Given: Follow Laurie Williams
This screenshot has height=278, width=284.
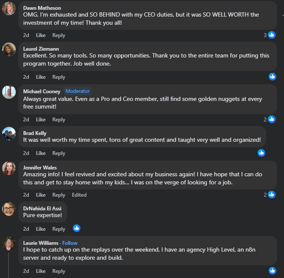Looking at the screenshot, I should click(x=70, y=243).
